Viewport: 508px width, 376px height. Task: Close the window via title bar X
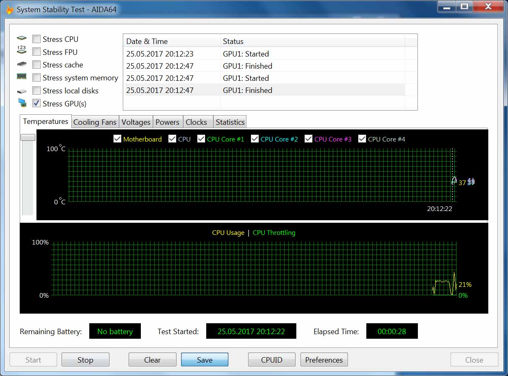pos(488,6)
